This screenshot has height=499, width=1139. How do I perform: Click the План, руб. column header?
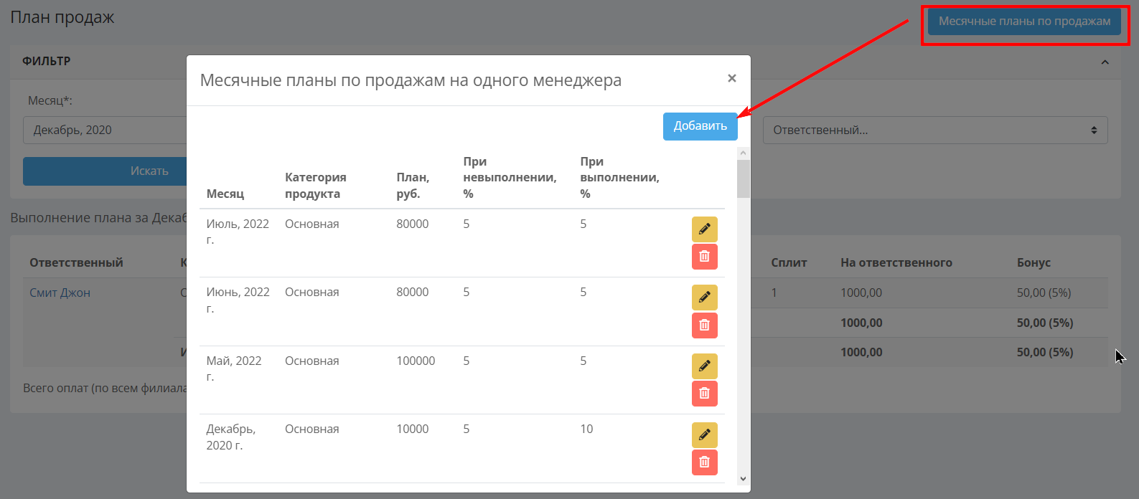point(413,186)
